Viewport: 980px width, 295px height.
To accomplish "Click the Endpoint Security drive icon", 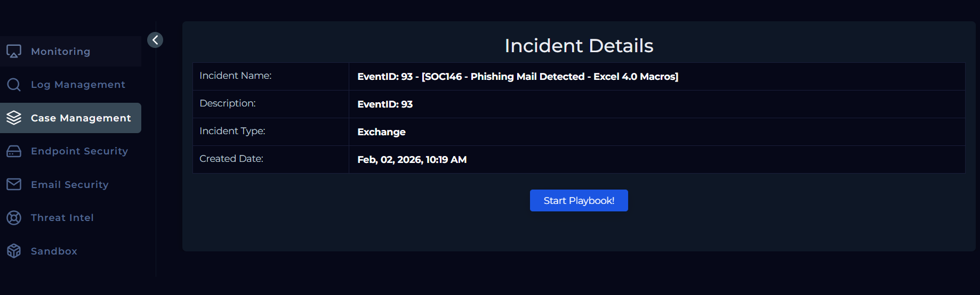I will tap(14, 151).
